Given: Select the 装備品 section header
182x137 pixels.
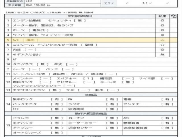Looking at the screenshot, I should [x=91, y=95].
